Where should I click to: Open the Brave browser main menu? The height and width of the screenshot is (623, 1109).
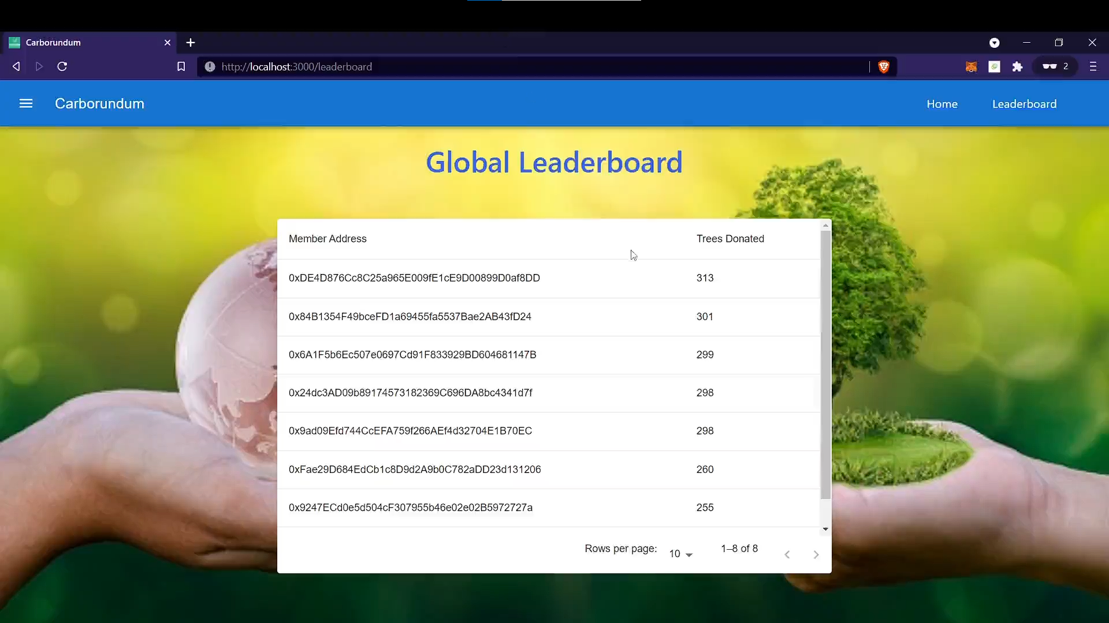pyautogui.click(x=1093, y=67)
